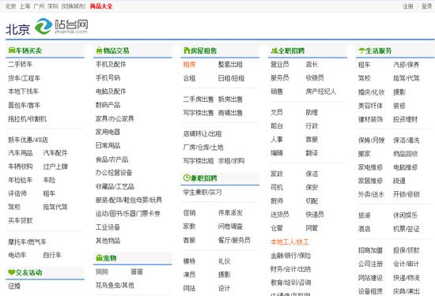This screenshot has height=296, width=435.
Task: Switch city to 广州 in top bar
Action: click(x=39, y=6)
